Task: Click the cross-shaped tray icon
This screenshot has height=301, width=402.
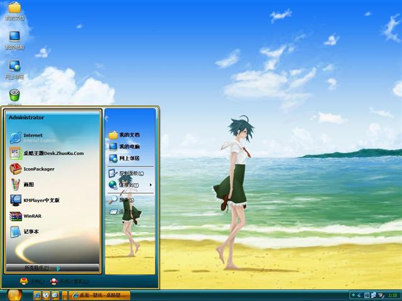Action: coord(354,295)
